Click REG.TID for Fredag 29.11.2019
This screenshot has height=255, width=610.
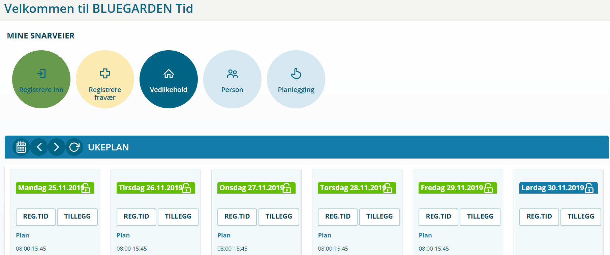[438, 217]
